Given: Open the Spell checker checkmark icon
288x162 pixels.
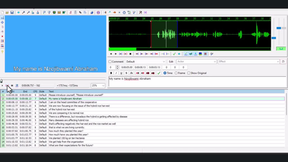Looking at the screenshot, I should (134, 12).
